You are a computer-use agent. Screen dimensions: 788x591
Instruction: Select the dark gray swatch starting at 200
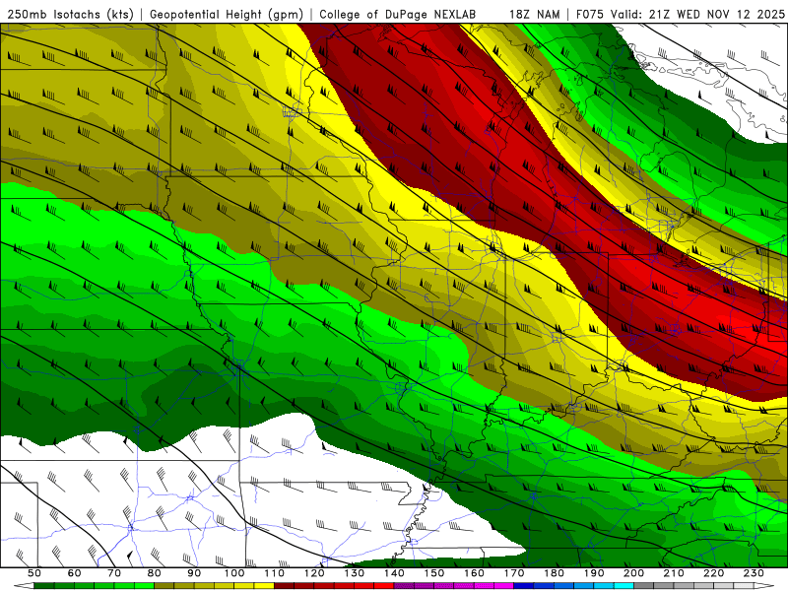[x=643, y=585]
